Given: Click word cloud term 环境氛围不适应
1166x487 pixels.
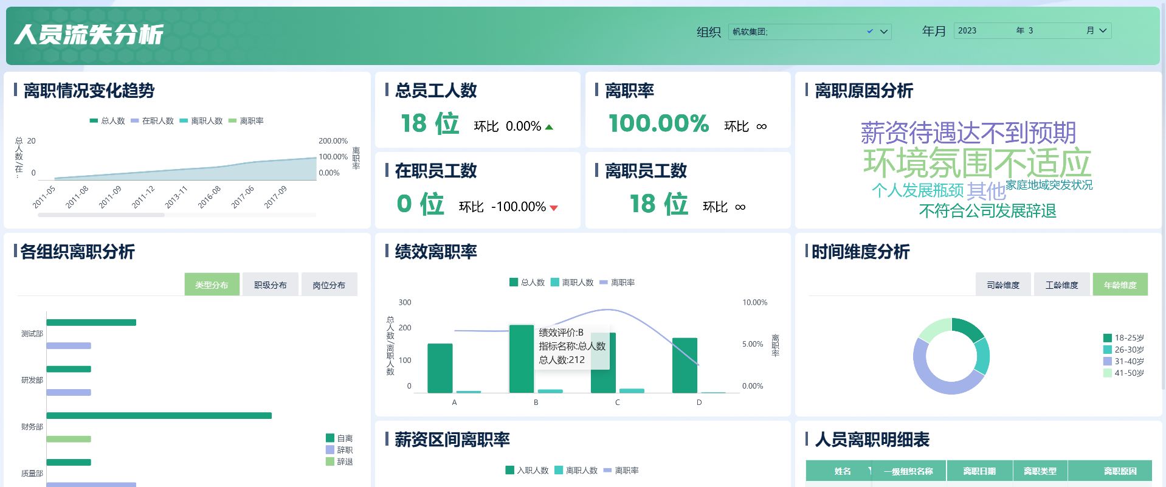Looking at the screenshot, I should coord(977,163).
